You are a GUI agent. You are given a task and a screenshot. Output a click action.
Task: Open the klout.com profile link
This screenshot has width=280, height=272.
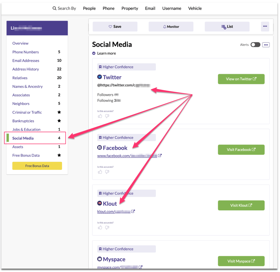click(114, 211)
